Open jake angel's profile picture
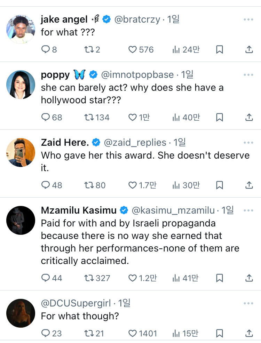Viewport: 261px width, 343px height. pos(21,30)
